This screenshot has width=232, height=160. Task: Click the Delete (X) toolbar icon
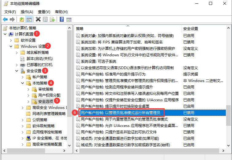38,19
